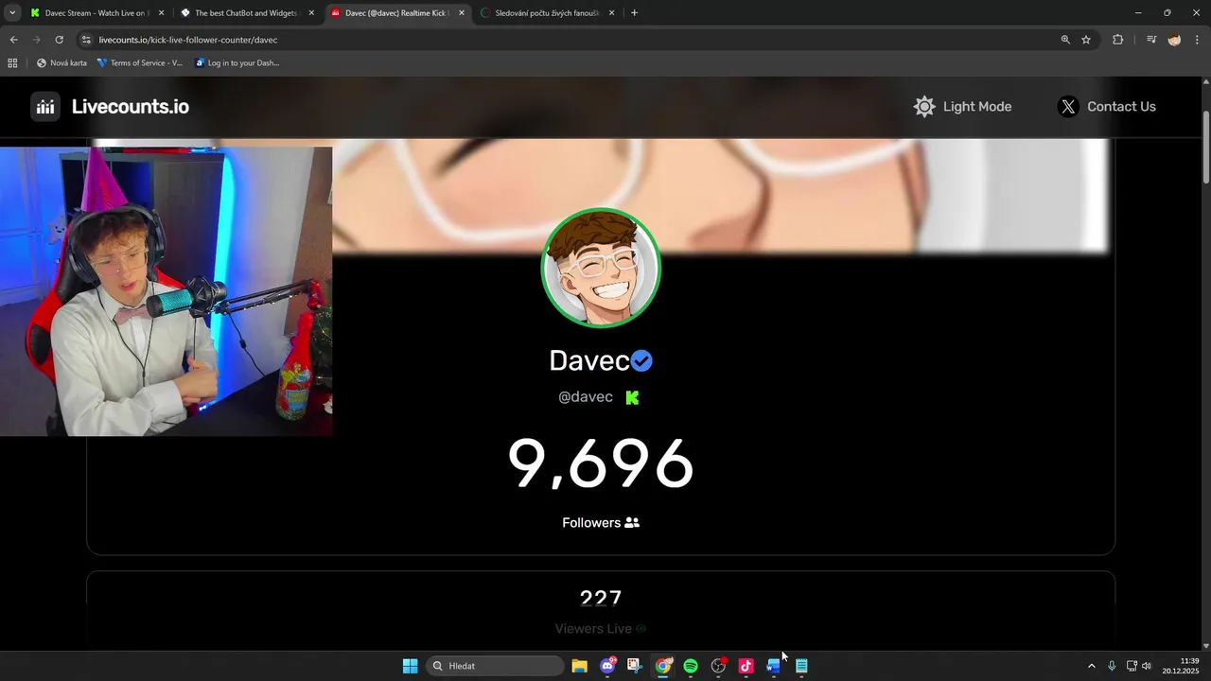Open the clock showing 11:39 and date
Image resolution: width=1211 pixels, height=681 pixels.
1181,666
